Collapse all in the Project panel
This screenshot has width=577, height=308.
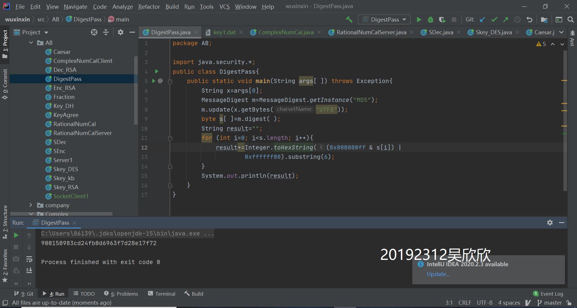click(106, 32)
